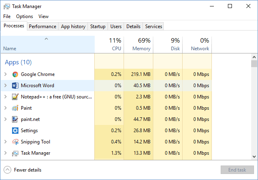Click the Google Chrome icon
Viewport: 258px width, 180px height.
click(x=15, y=74)
